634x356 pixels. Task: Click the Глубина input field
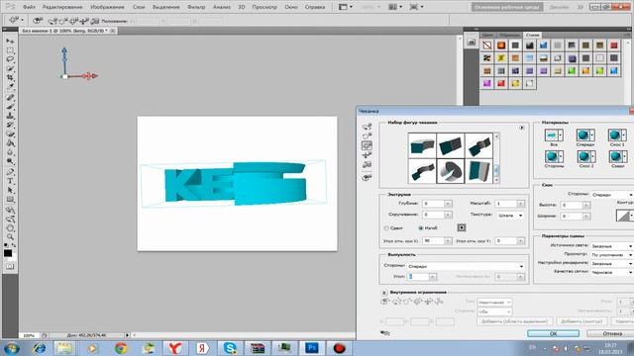point(434,204)
